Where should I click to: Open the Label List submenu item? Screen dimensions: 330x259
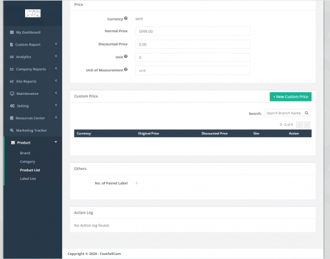click(28, 179)
